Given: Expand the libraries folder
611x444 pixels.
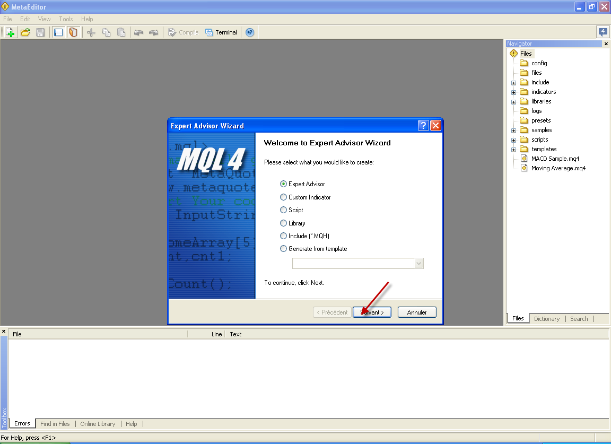Looking at the screenshot, I should click(513, 102).
